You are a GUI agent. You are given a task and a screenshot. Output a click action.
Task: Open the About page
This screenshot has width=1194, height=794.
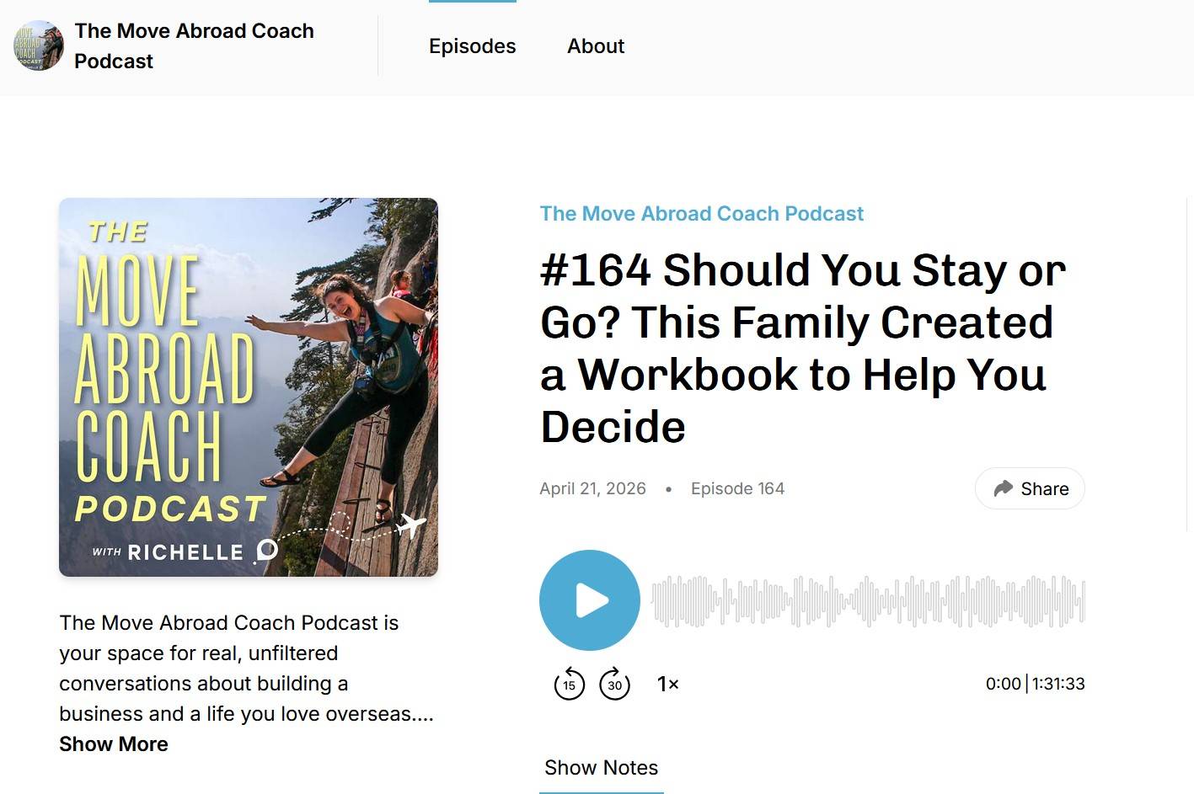(x=595, y=46)
